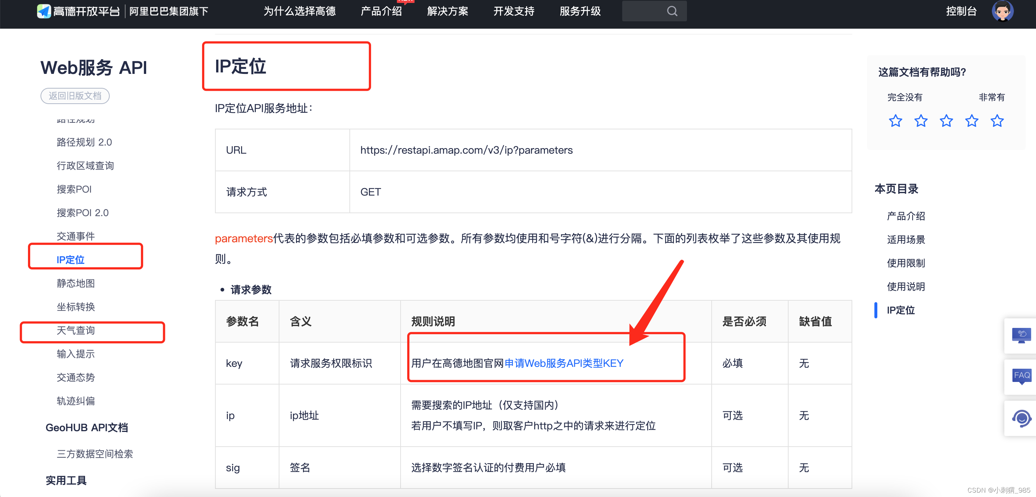
Task: Jump to 使用限制 in page contents
Action: (906, 263)
